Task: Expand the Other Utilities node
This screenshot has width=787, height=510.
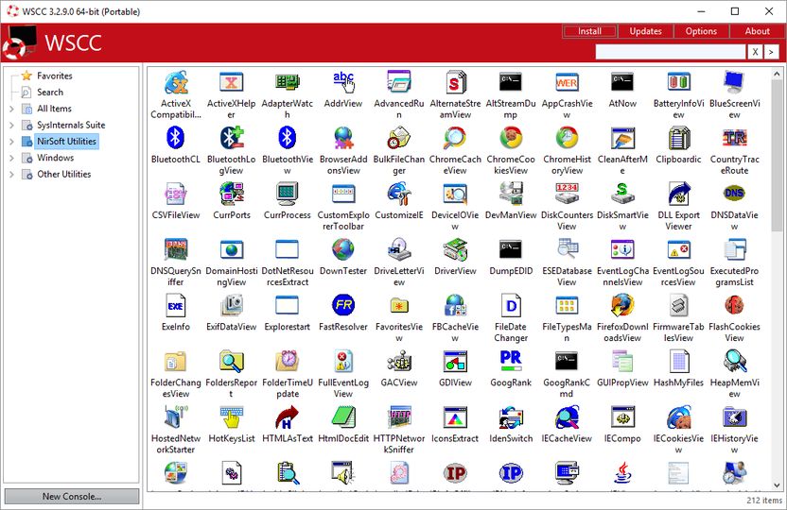Action: [x=11, y=175]
